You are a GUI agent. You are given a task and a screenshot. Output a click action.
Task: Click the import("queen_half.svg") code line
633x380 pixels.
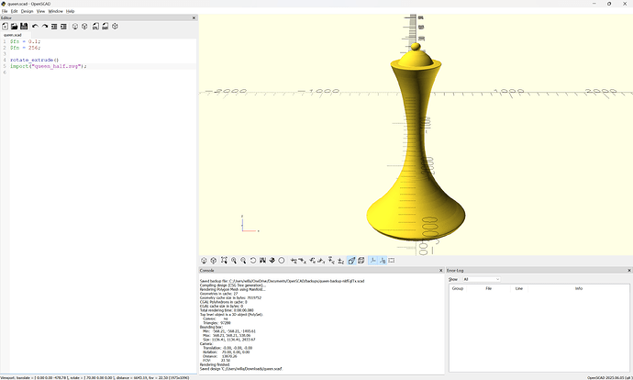click(x=49, y=66)
